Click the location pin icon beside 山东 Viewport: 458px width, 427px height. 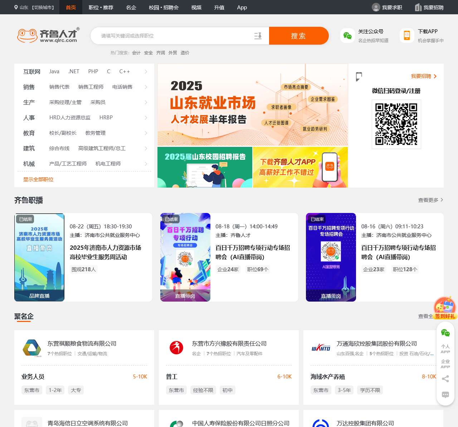click(x=15, y=7)
